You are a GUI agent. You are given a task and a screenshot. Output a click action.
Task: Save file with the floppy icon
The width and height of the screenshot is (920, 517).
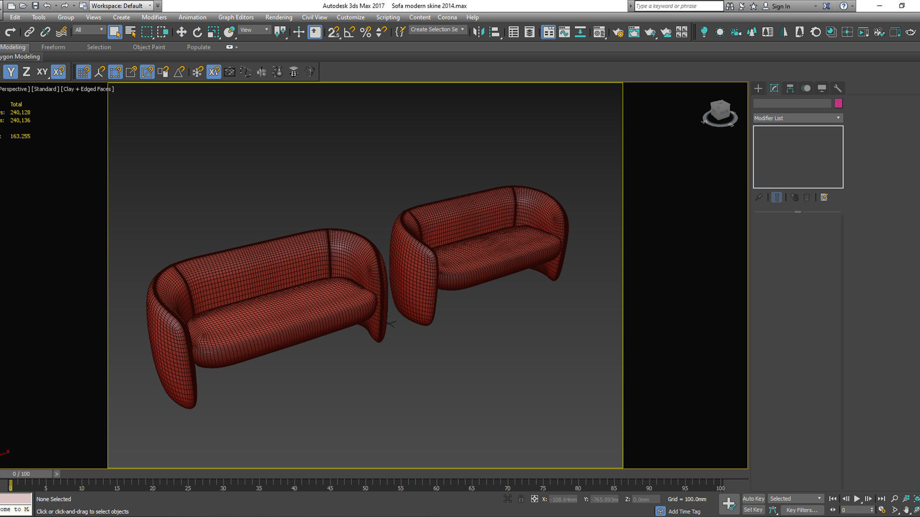pos(35,6)
